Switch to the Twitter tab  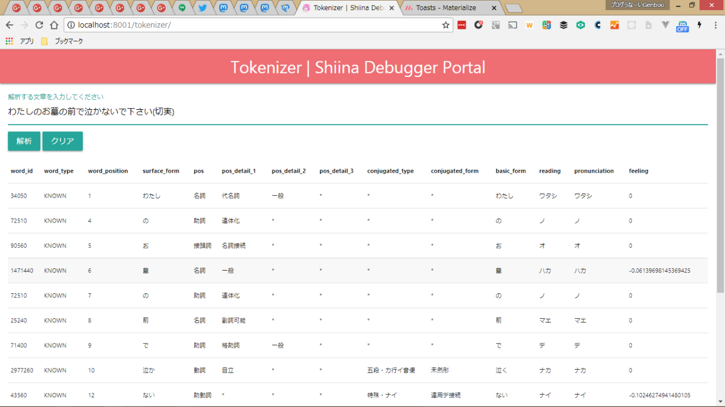tap(202, 8)
